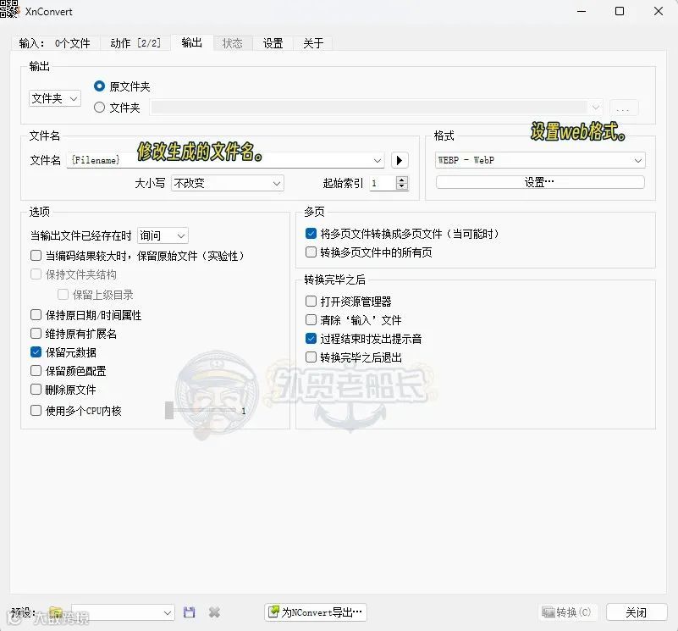This screenshot has height=631, width=678.
Task: Open preset folder icon
Action: point(55,612)
